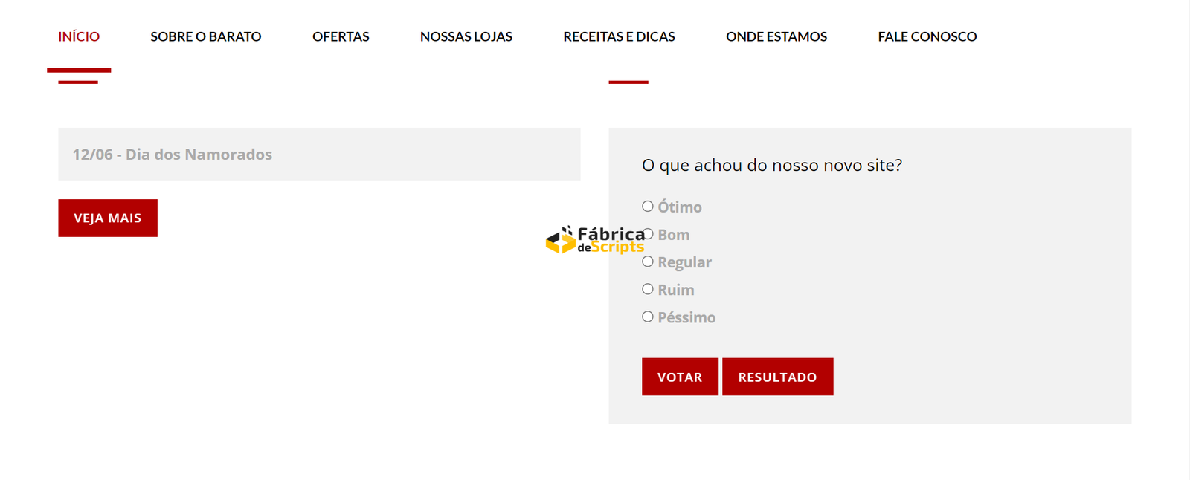
Task: Click the VEJA MAIS button
Action: tap(108, 218)
